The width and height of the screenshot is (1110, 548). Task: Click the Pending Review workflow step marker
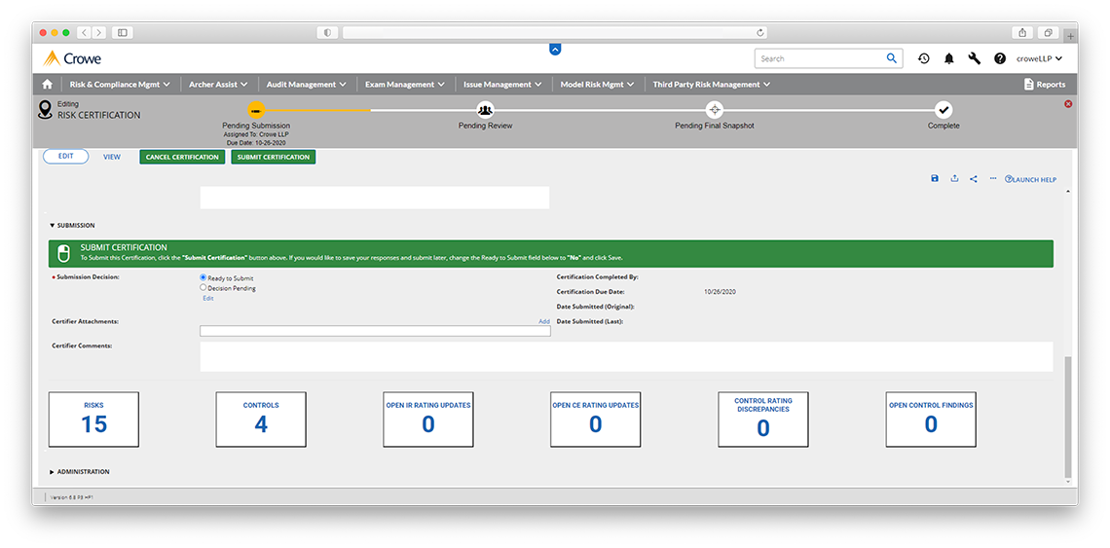(485, 110)
